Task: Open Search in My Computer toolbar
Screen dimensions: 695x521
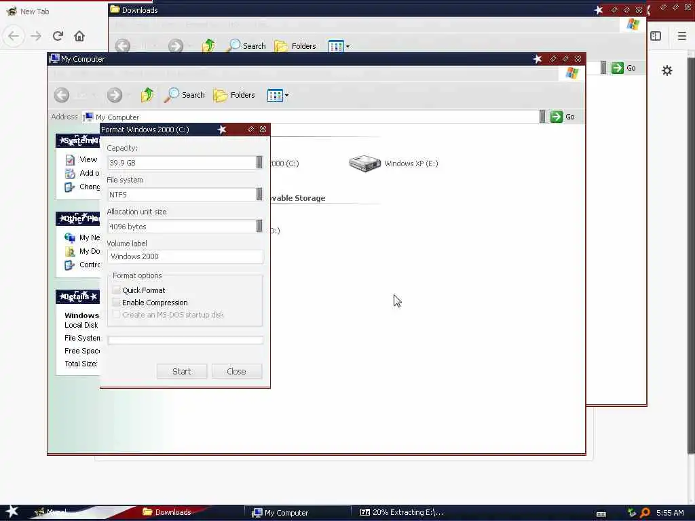Action: tap(184, 95)
